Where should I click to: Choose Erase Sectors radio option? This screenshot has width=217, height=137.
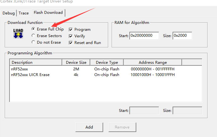click(x=47, y=36)
